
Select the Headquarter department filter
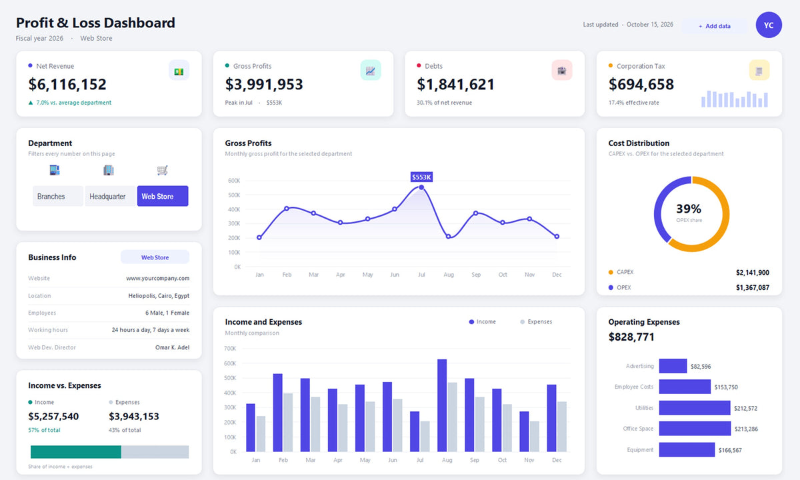point(110,196)
